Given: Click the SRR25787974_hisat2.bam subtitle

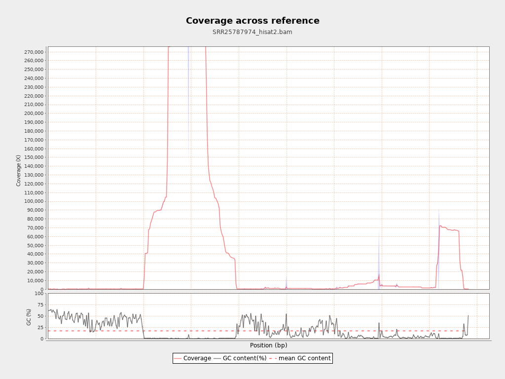Looking at the screenshot, I should [x=252, y=32].
